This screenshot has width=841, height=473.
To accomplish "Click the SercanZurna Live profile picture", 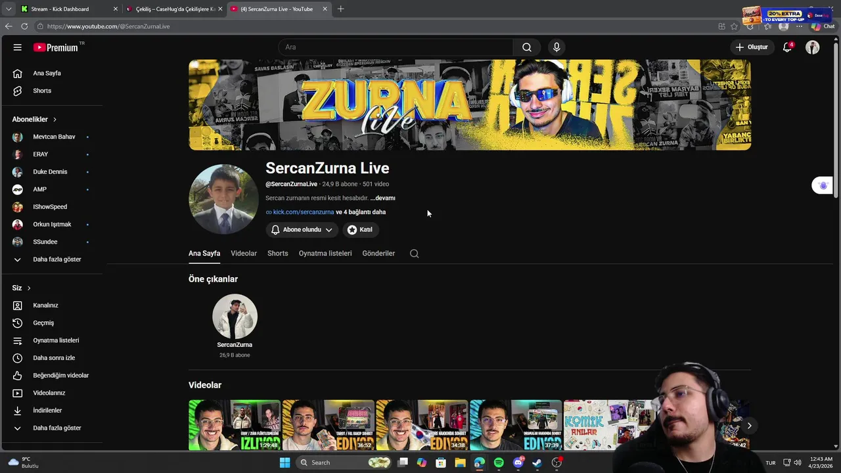I will [223, 199].
